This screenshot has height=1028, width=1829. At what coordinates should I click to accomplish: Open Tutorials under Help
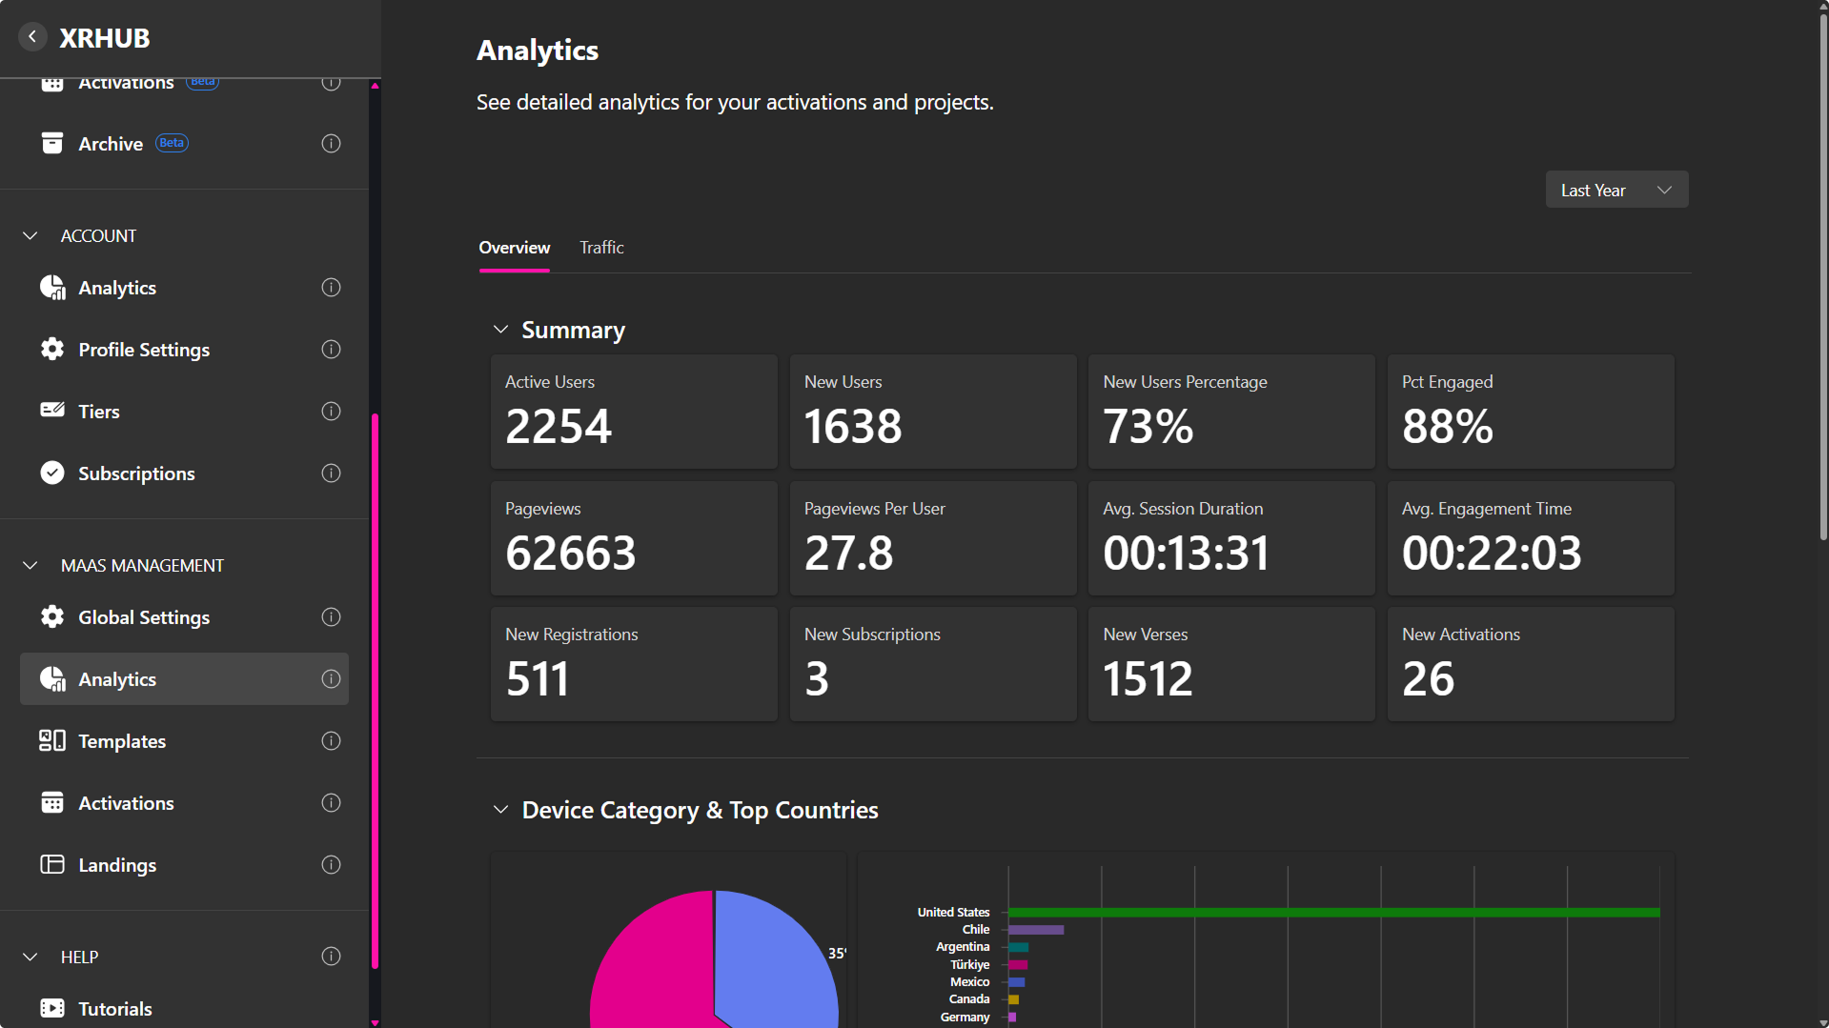pyautogui.click(x=114, y=1009)
